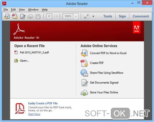This screenshot has width=154, height=122.
Task: Open recent file Fall 2012_MGT101_2.pdf
Action: pyautogui.click(x=34, y=53)
